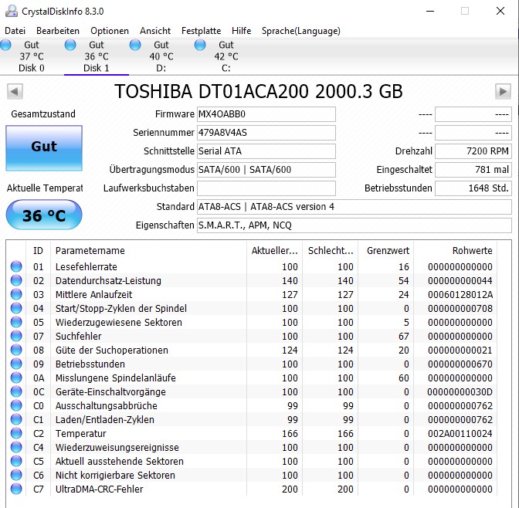Switch to the Disk 0 tab
Screen dimensions: 519x508
pyautogui.click(x=32, y=56)
